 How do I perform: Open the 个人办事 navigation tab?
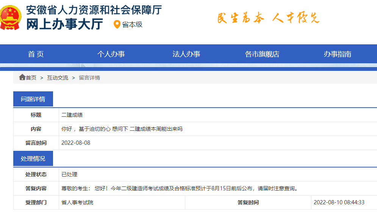(111, 54)
